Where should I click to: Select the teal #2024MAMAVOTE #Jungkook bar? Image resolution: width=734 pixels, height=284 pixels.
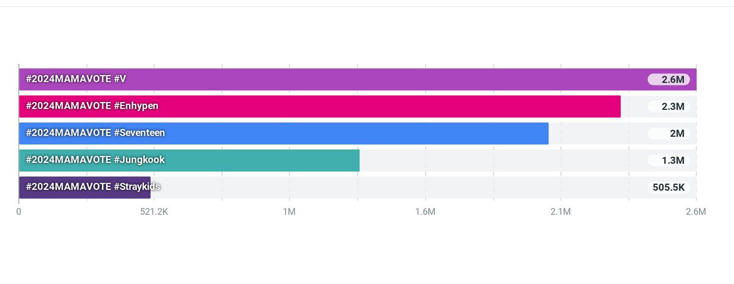pos(189,160)
